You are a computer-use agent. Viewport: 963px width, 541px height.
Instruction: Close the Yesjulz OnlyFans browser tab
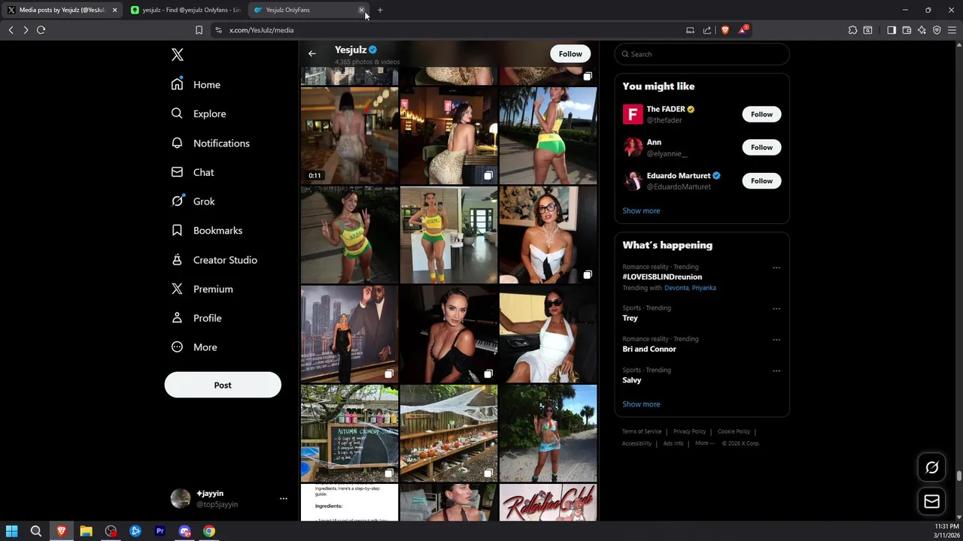click(x=361, y=10)
